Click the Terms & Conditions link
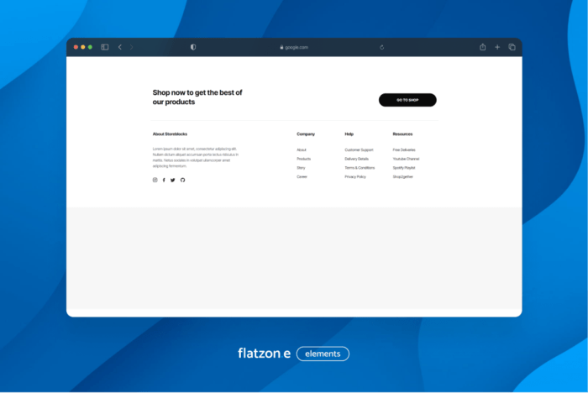The image size is (588, 393). click(360, 168)
